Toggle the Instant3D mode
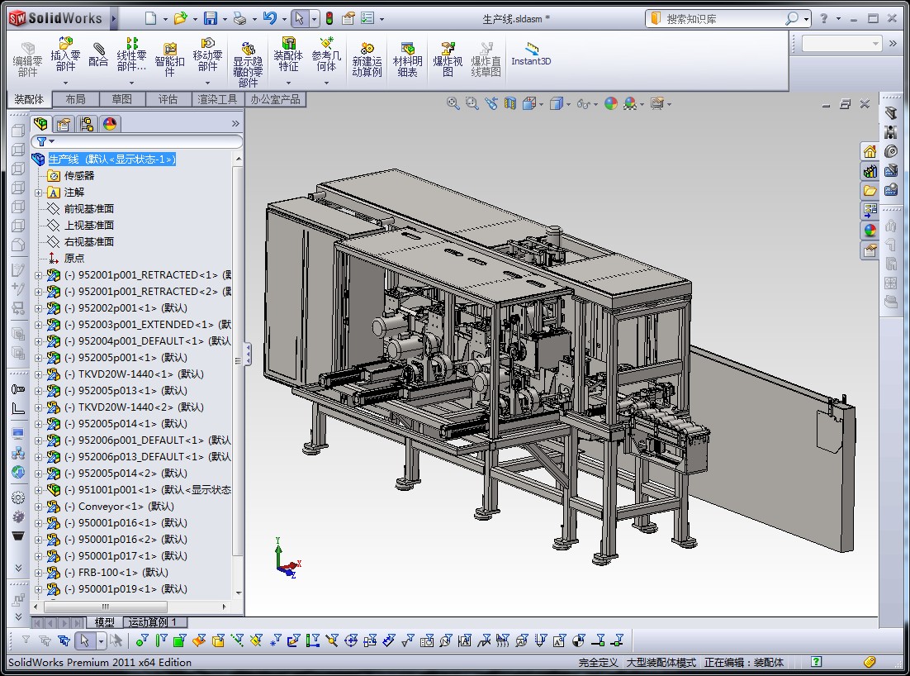Screen dimensions: 910x676 point(531,54)
